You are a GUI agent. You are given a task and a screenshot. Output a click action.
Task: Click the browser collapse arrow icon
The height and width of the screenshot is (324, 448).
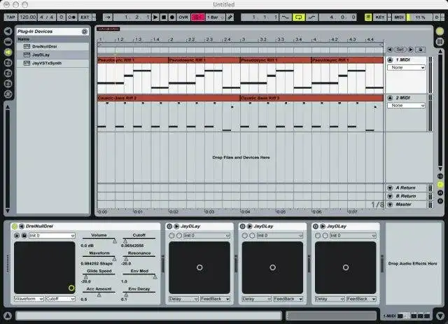click(8, 31)
